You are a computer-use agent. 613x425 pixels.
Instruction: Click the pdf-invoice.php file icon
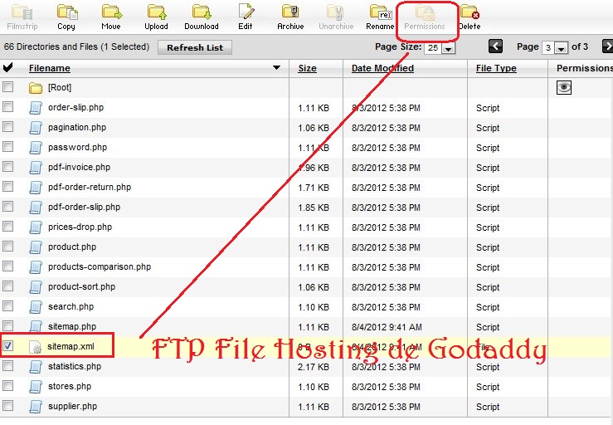[36, 168]
